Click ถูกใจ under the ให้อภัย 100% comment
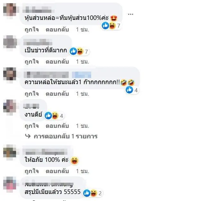This screenshot has width=217, height=201. (32, 171)
